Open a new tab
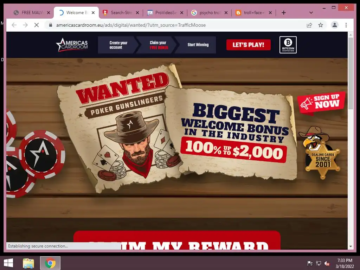 pos(284,13)
